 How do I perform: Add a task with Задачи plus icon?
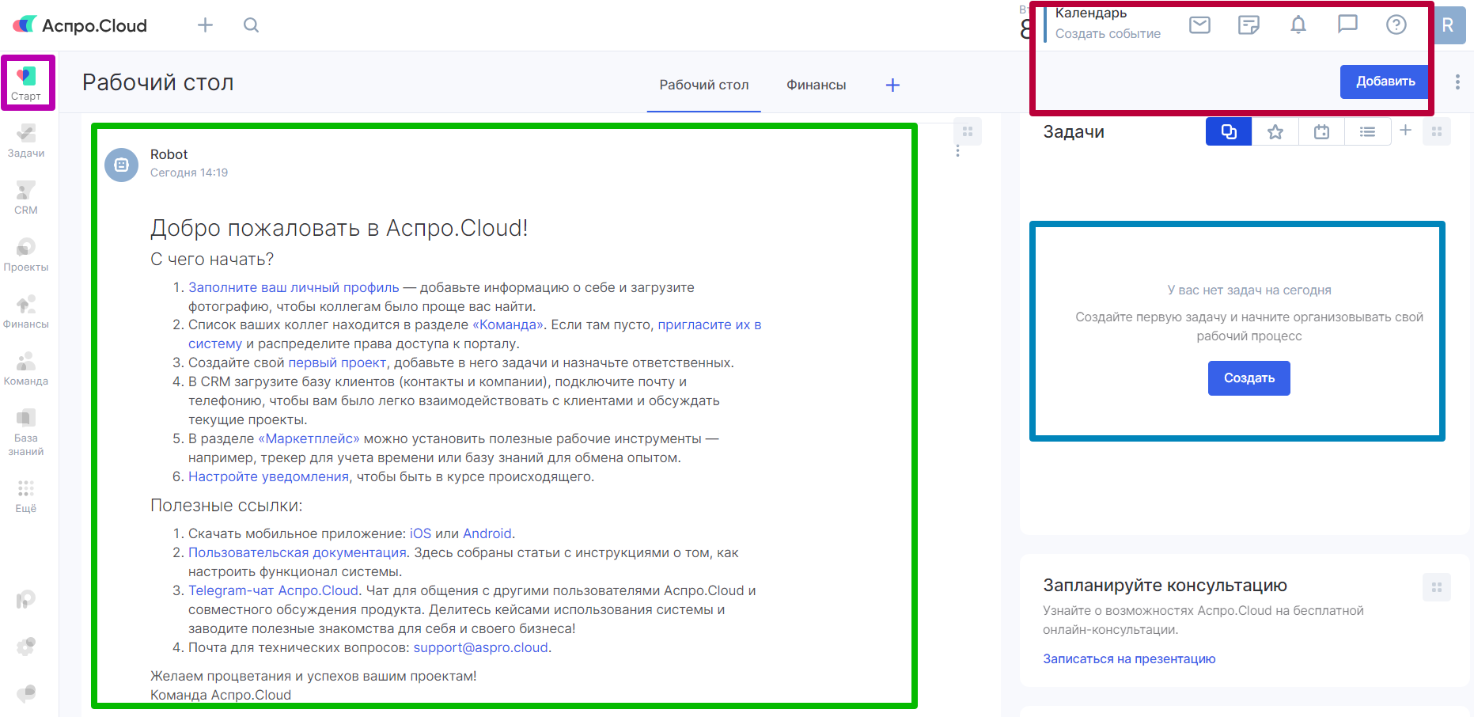pyautogui.click(x=1405, y=131)
